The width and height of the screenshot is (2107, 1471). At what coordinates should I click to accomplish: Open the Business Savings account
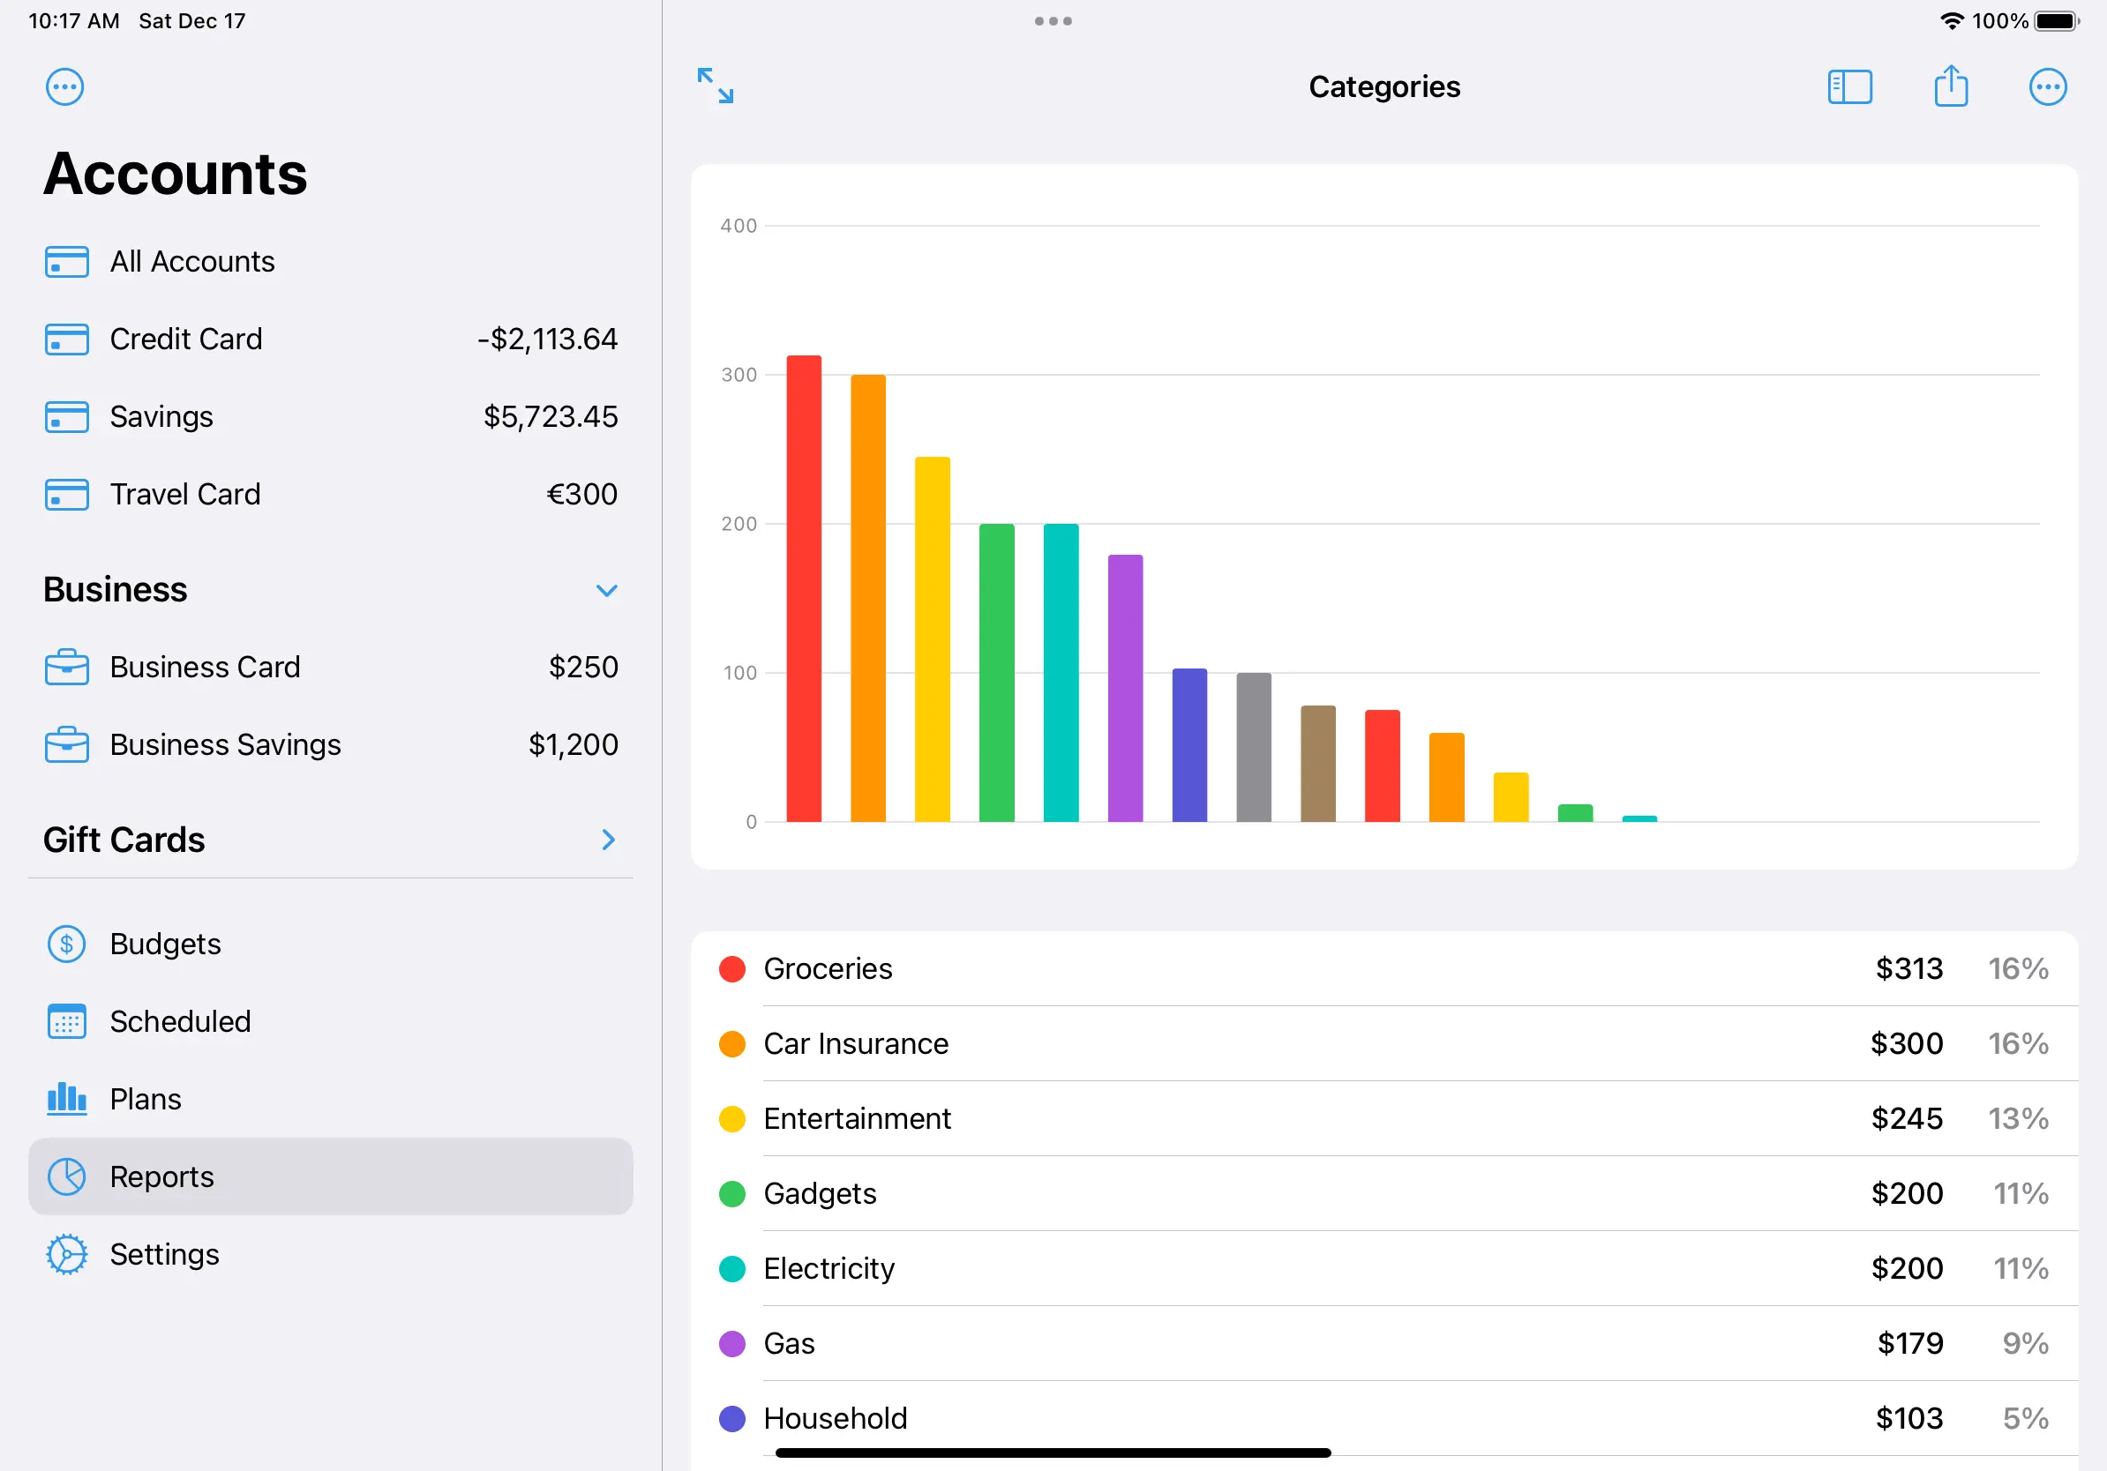point(330,744)
